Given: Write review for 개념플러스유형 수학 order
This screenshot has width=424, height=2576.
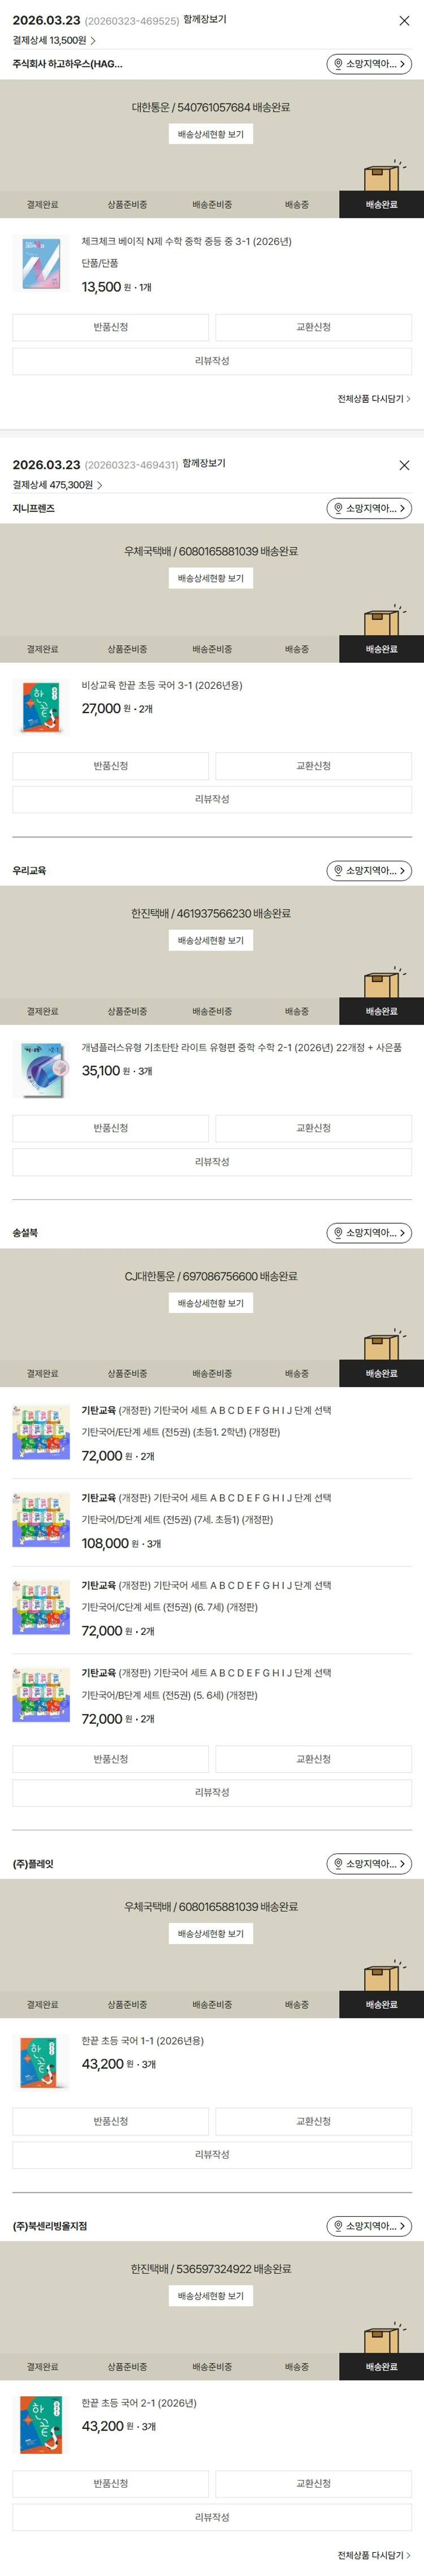Looking at the screenshot, I should click(212, 1162).
